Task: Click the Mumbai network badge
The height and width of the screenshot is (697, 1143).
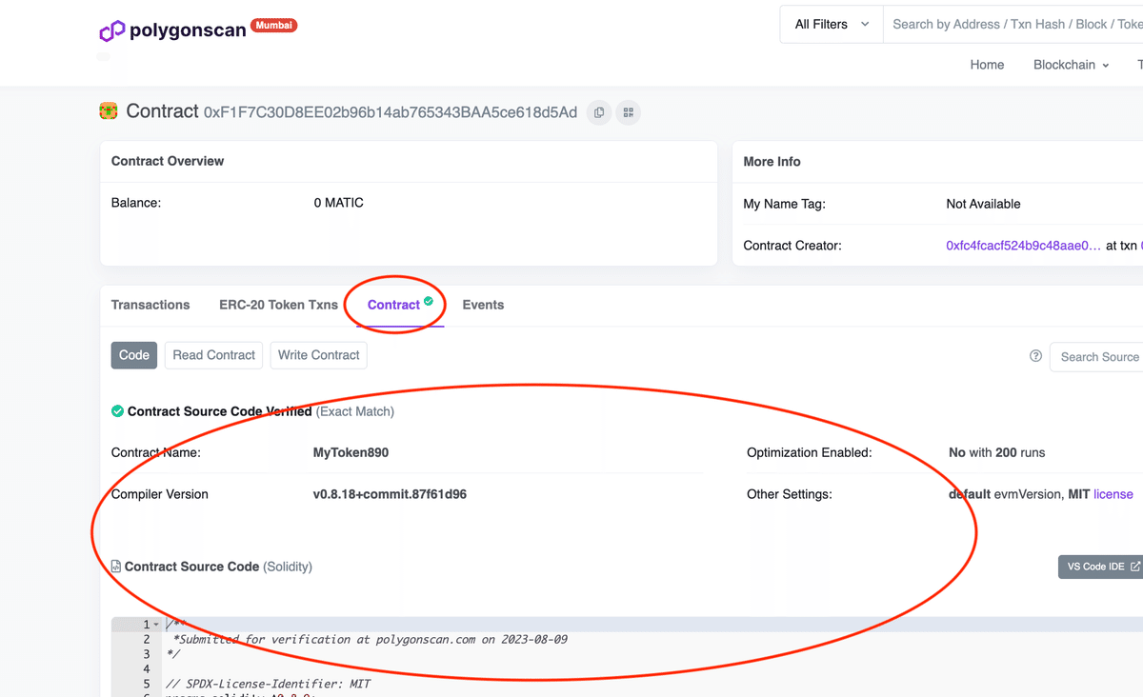Action: (273, 26)
